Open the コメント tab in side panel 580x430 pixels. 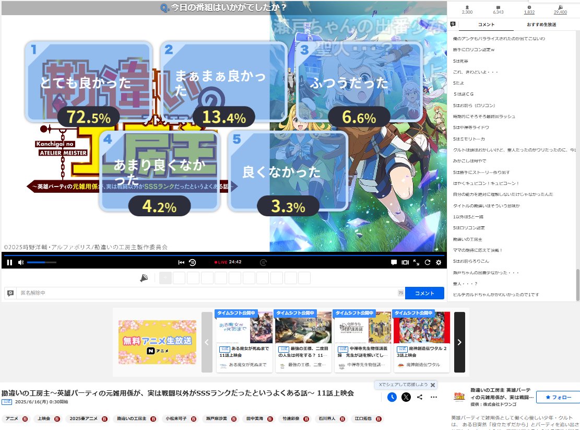[486, 25]
